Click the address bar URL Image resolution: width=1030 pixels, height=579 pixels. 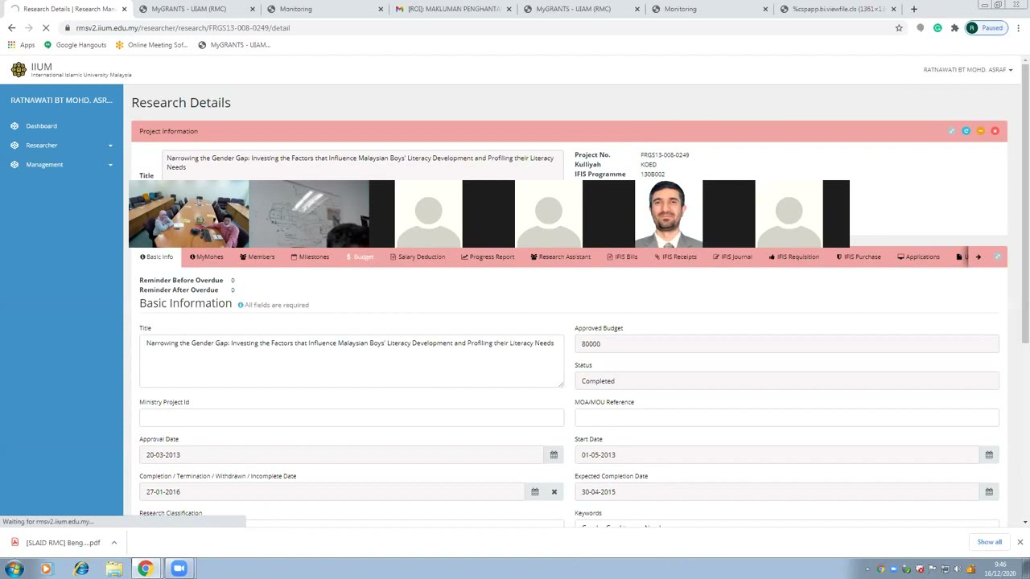(183, 28)
